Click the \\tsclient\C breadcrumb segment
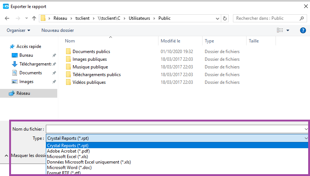Viewport: 310px width, 176px height. (109, 18)
